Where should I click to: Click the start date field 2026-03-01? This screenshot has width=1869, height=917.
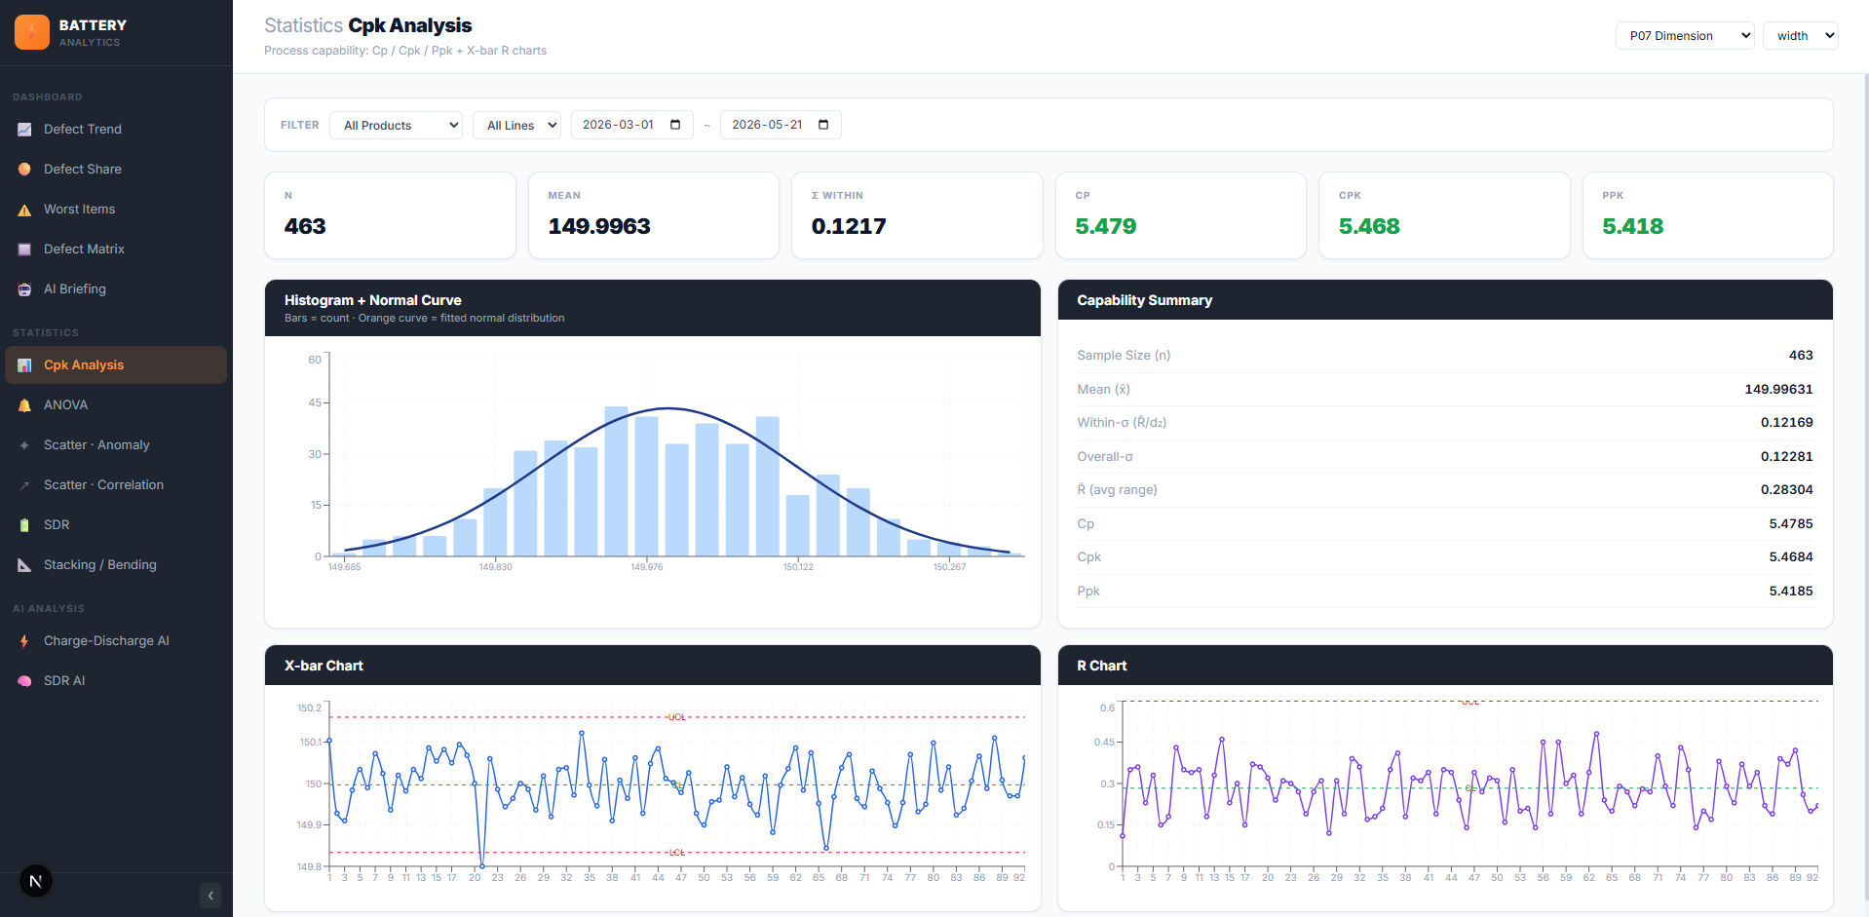click(x=632, y=125)
